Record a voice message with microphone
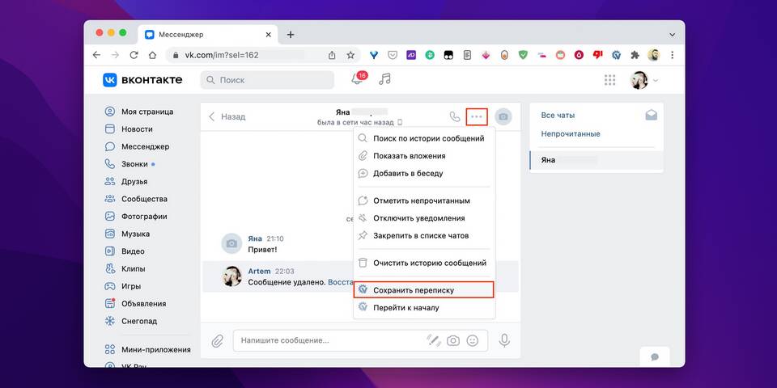 pyautogui.click(x=504, y=340)
